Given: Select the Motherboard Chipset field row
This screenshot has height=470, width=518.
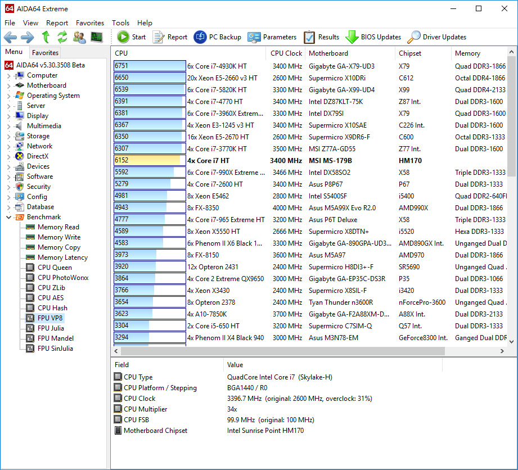Looking at the screenshot, I should click(x=277, y=431).
